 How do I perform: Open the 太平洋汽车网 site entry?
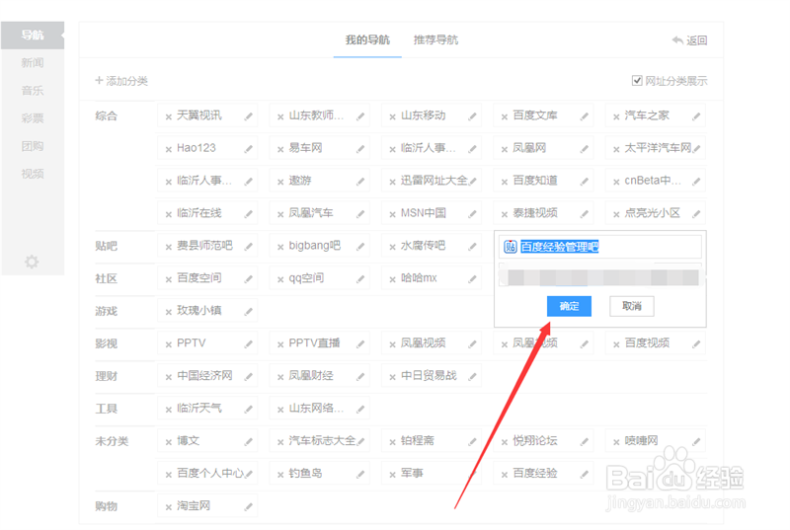click(658, 148)
